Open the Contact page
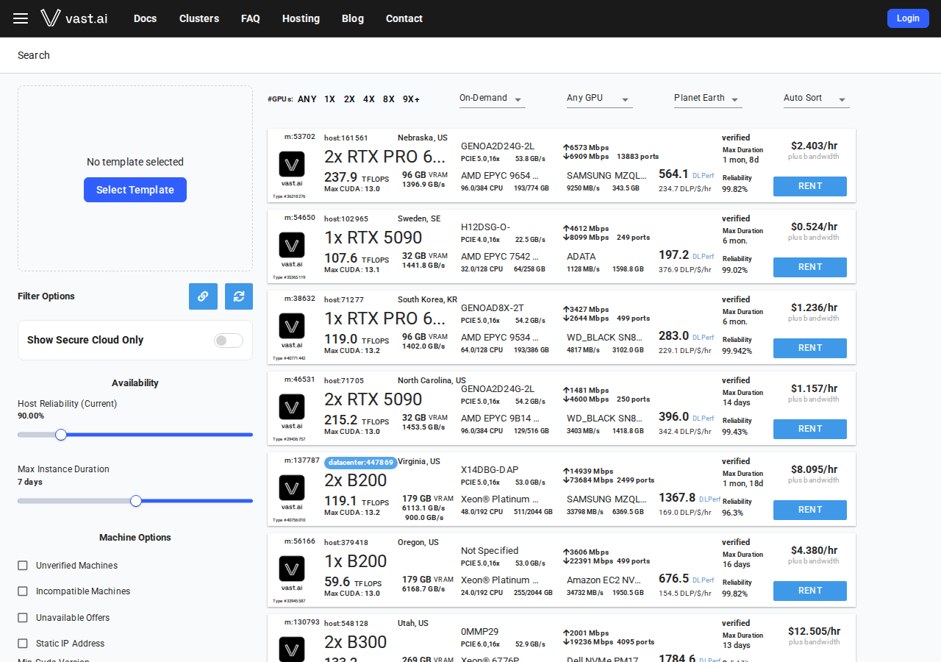This screenshot has height=662, width=941. click(x=404, y=18)
